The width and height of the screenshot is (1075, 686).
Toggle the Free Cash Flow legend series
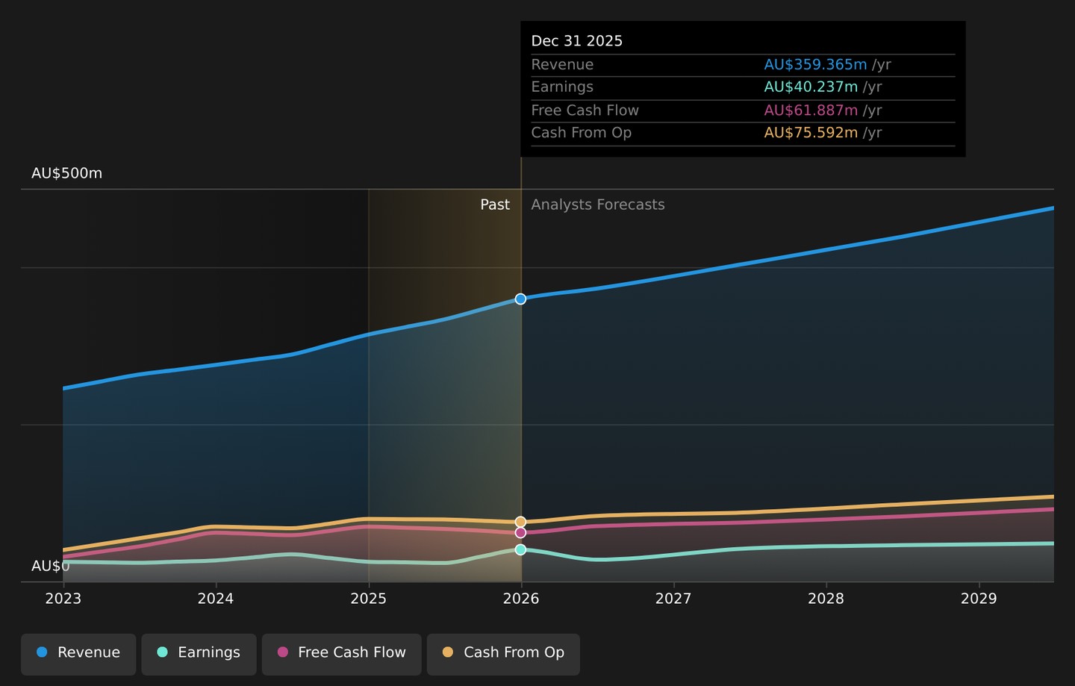click(342, 654)
